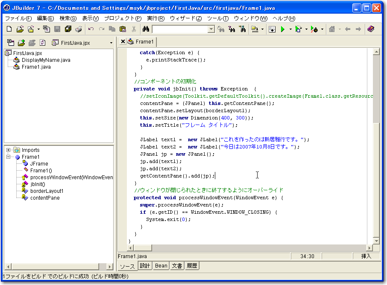Click the binoculars Find icon
387x285 pixels.
coord(145,29)
